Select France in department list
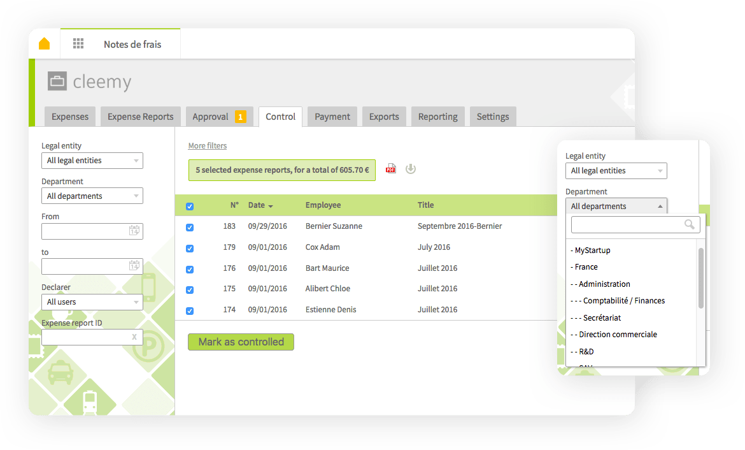Image resolution: width=745 pixels, height=450 pixels. click(584, 267)
